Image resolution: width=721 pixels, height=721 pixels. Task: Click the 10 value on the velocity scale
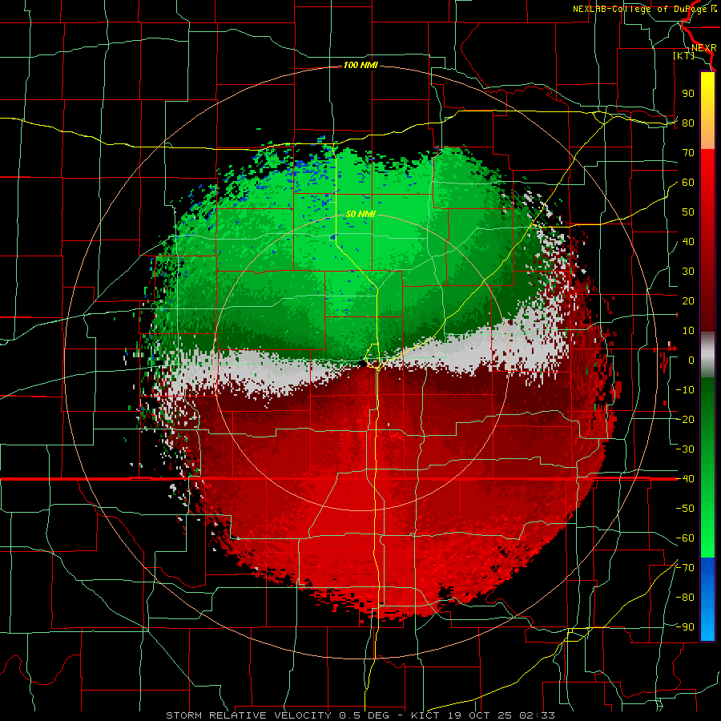(x=688, y=331)
